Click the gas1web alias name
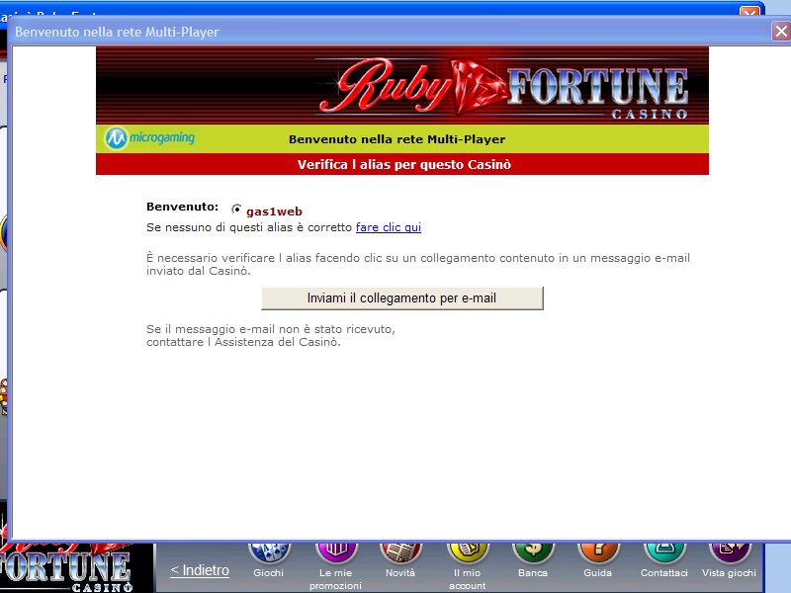 (274, 212)
